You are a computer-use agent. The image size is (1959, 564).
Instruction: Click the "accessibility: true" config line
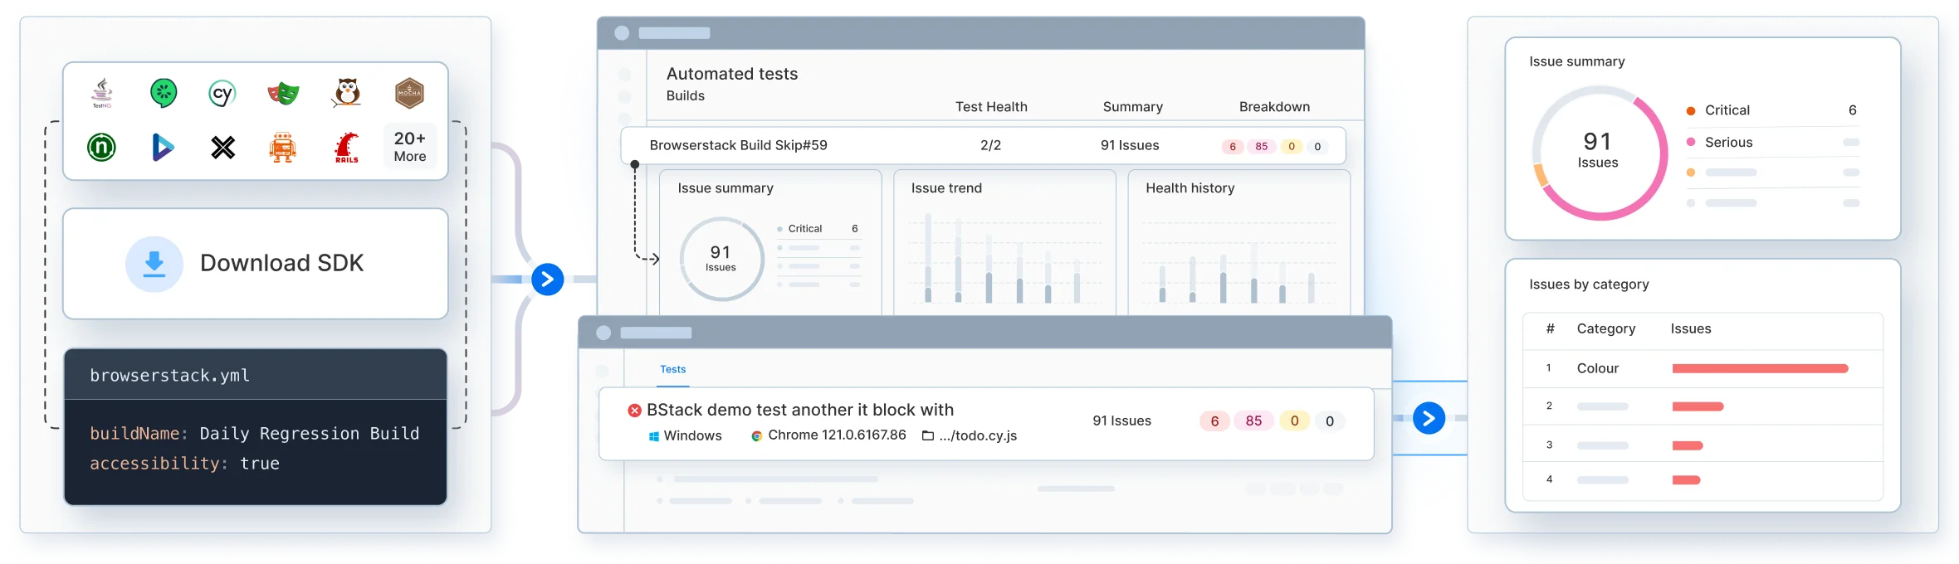[184, 464]
